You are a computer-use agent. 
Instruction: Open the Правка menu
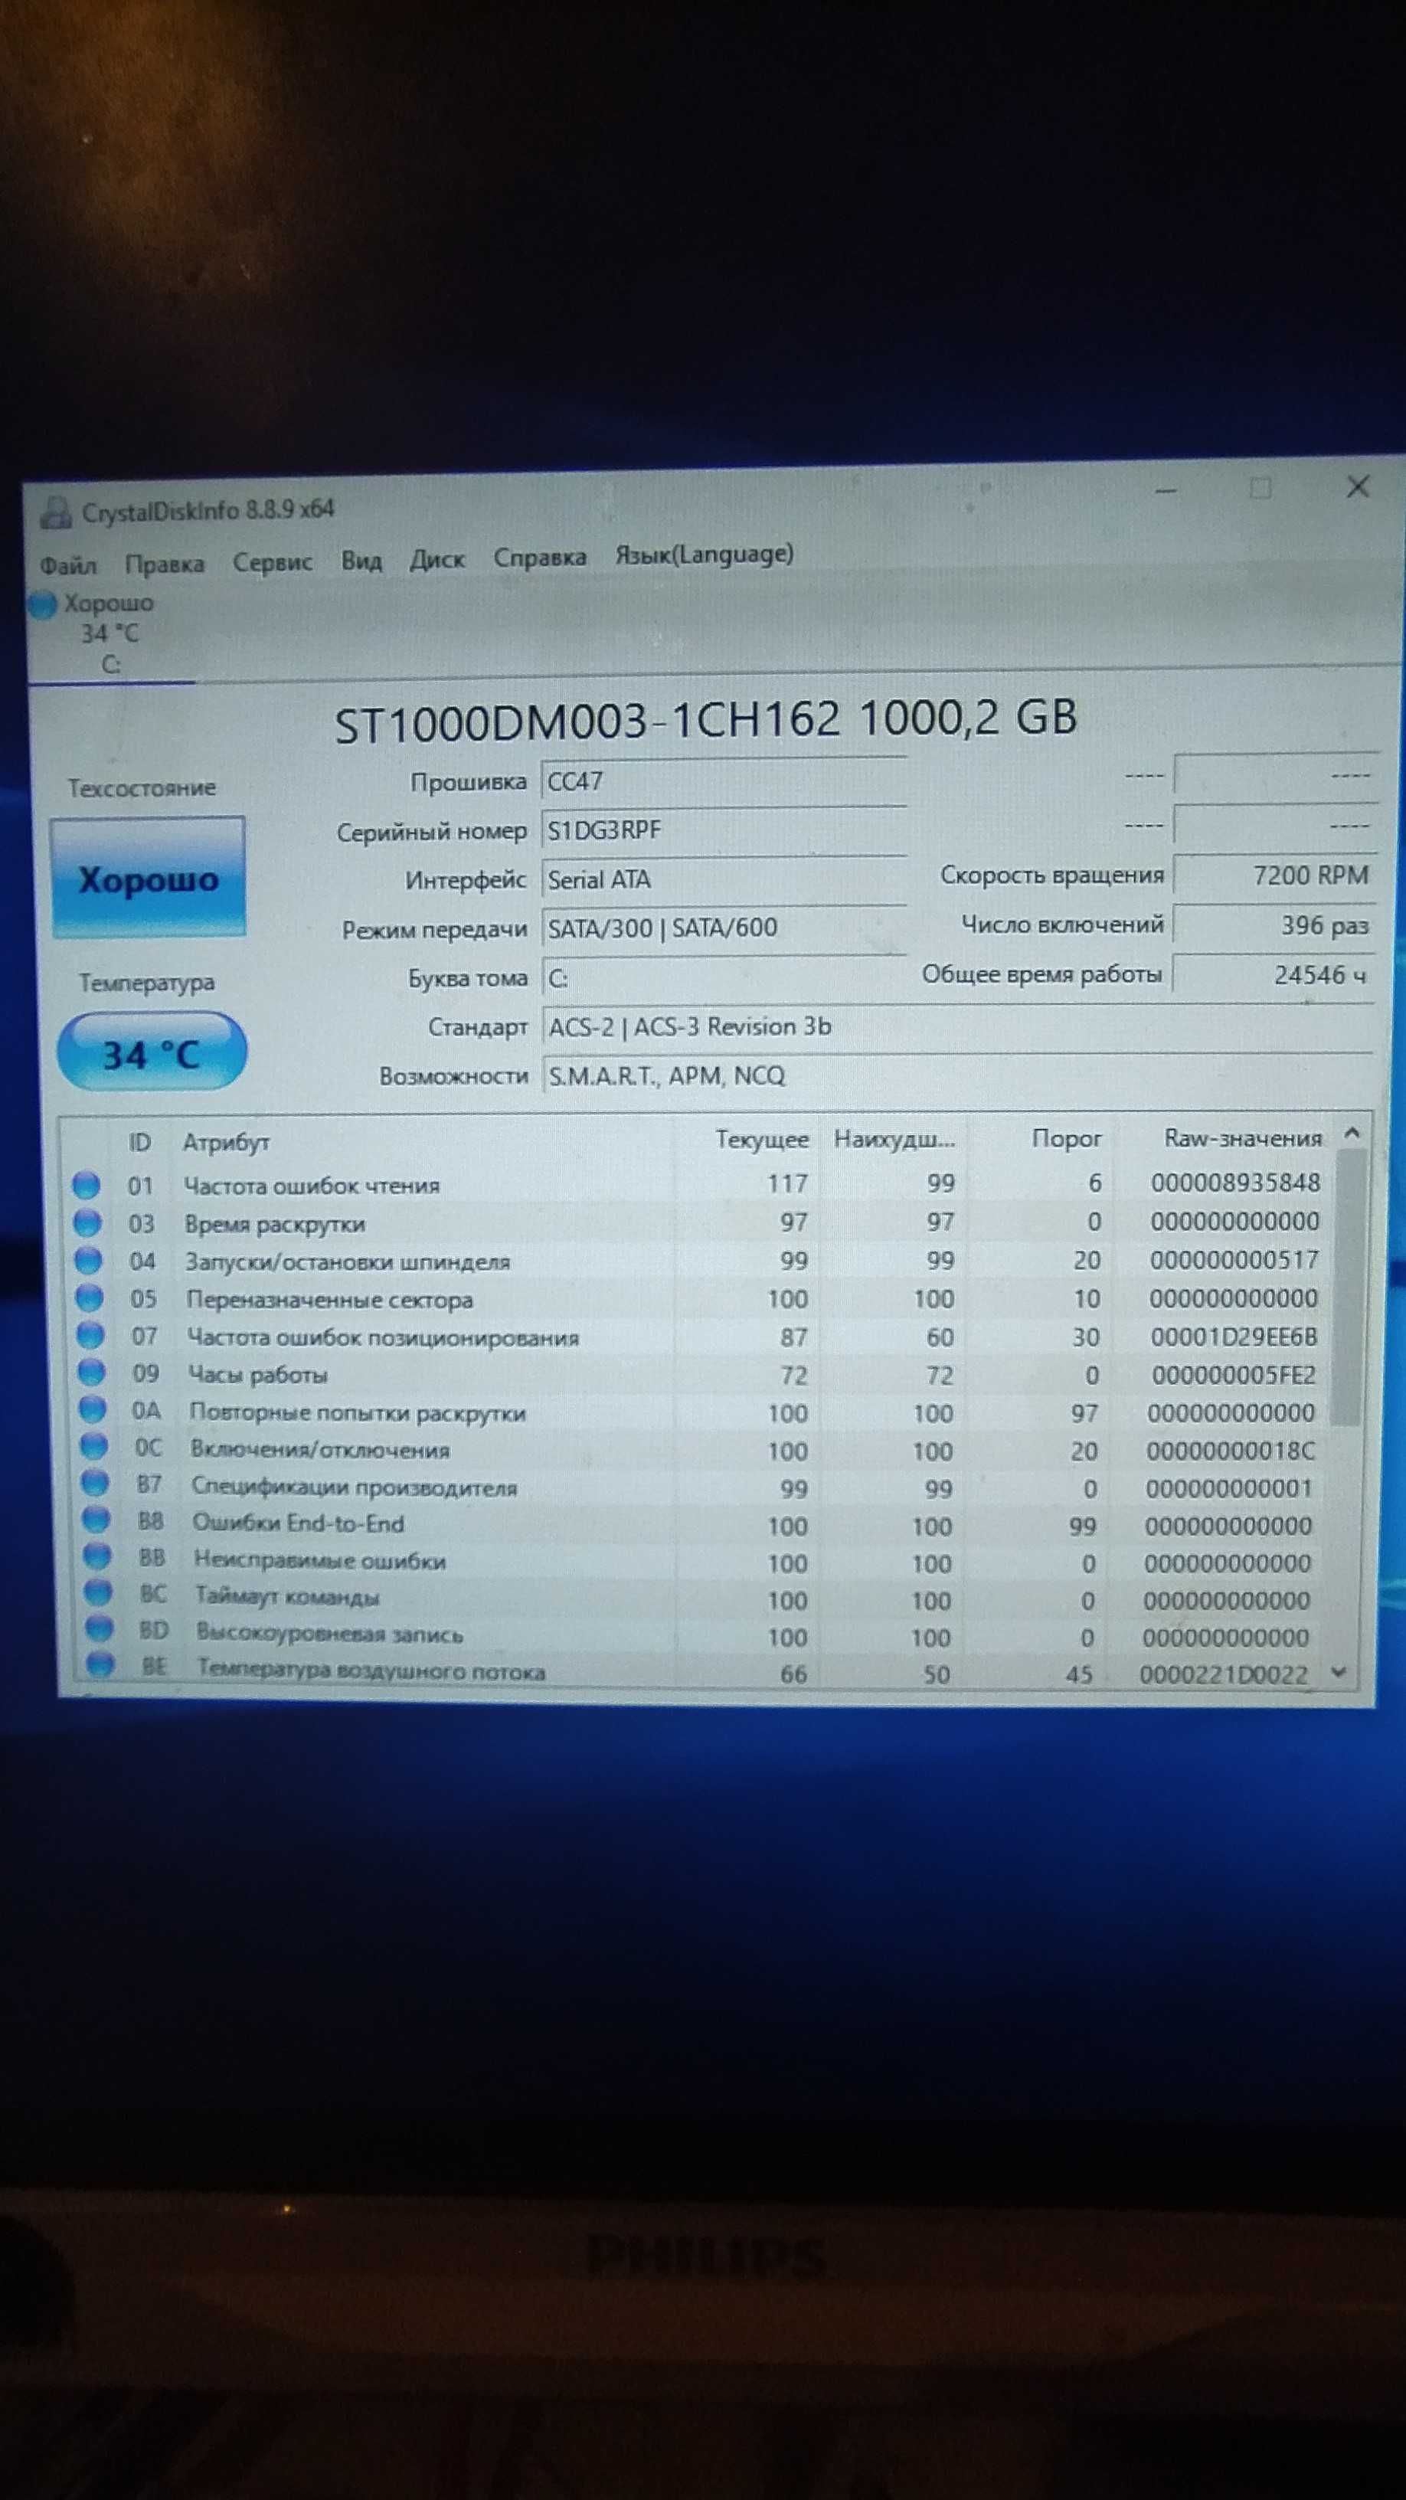tap(164, 563)
